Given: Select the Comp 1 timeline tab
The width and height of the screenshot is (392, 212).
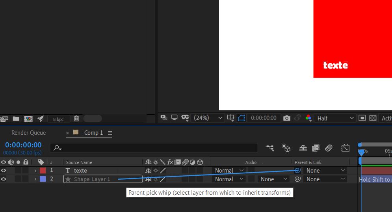Looking at the screenshot, I should pyautogui.click(x=93, y=133).
